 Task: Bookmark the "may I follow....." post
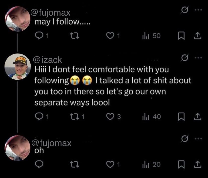[x=181, y=36]
